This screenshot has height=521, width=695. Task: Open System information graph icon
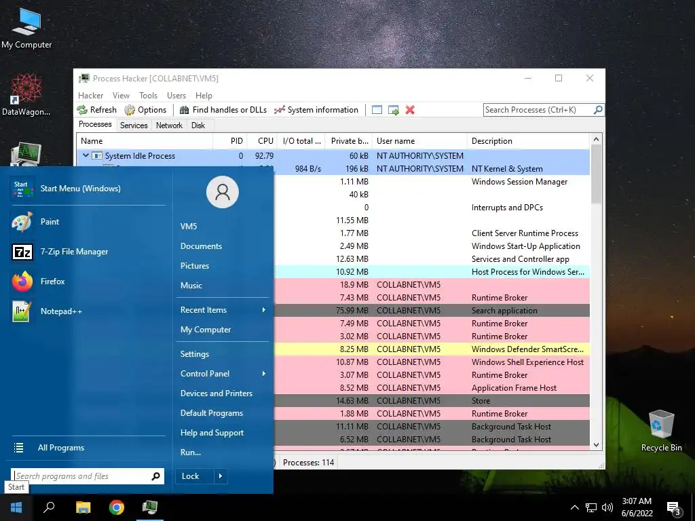point(279,110)
